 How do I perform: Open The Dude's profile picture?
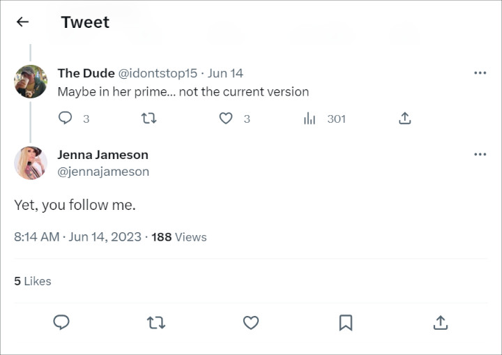point(31,82)
